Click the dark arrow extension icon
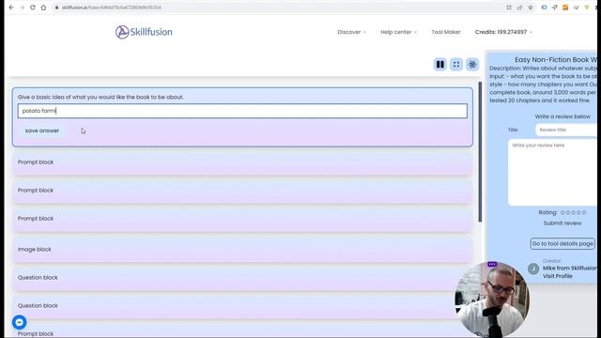601x338 pixels. coord(555,8)
